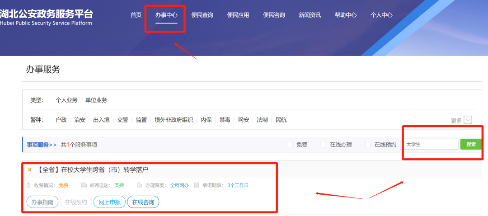Tick the 免费 checkbox
The width and height of the screenshot is (488, 216).
[290, 145]
